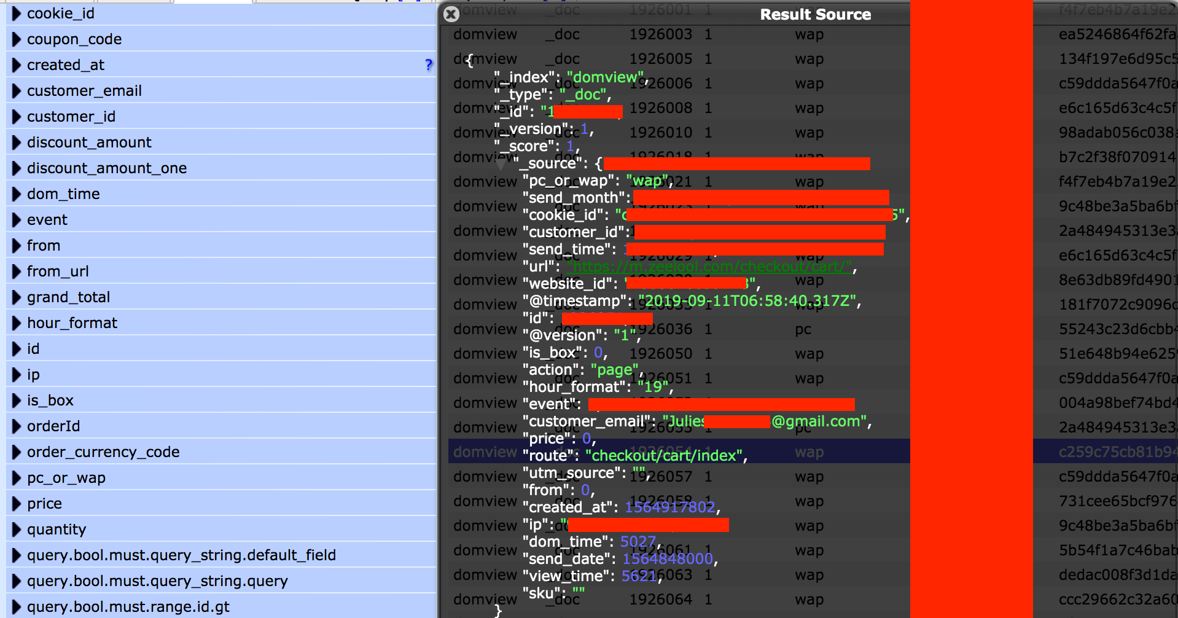Open the zeelool checkout cart URL link
1178x618 pixels.
[x=709, y=267]
